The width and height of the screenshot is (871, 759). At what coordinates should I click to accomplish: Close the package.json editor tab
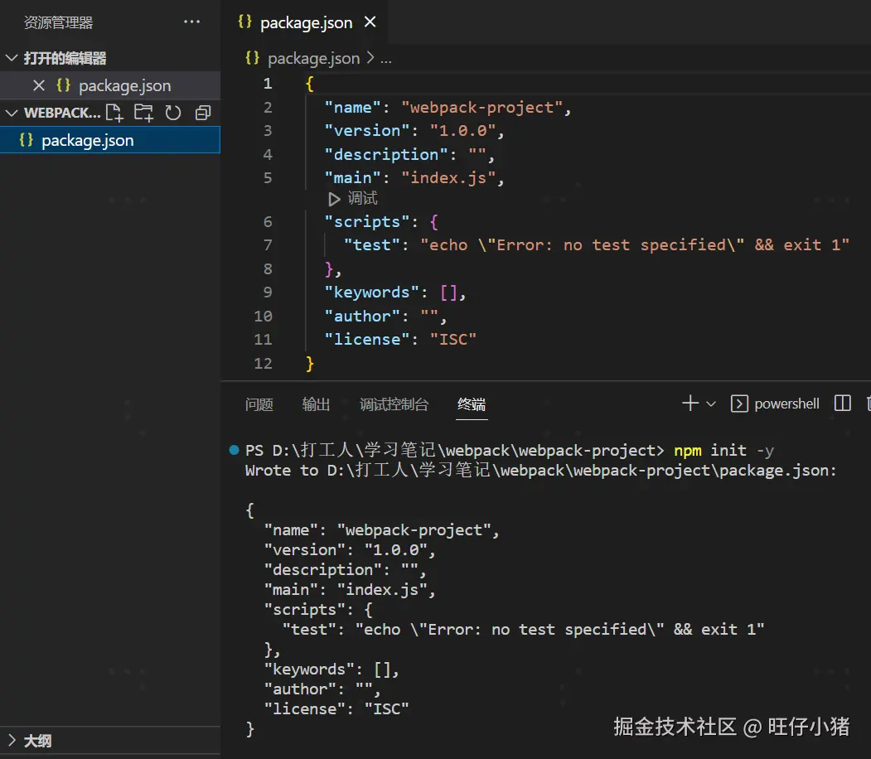pos(370,22)
